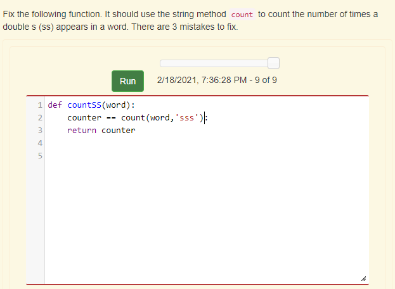395x289 pixels.
Task: Click the 'def' keyword on line 1
Action: click(55, 105)
